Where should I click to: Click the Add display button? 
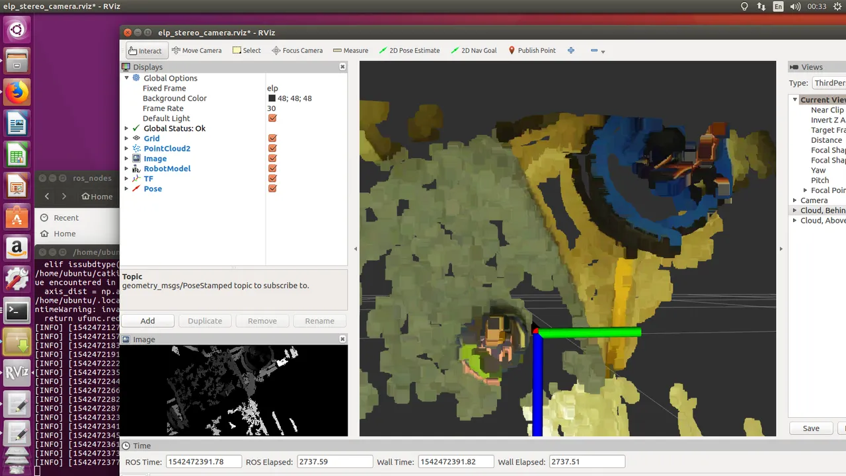click(x=147, y=321)
